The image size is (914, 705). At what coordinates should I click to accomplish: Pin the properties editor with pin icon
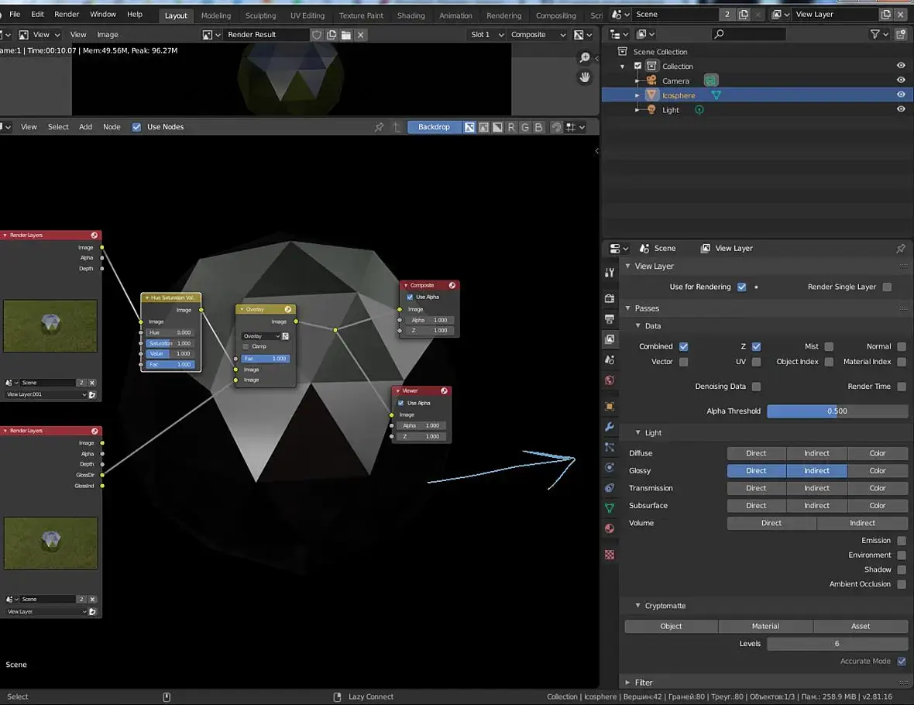point(900,249)
